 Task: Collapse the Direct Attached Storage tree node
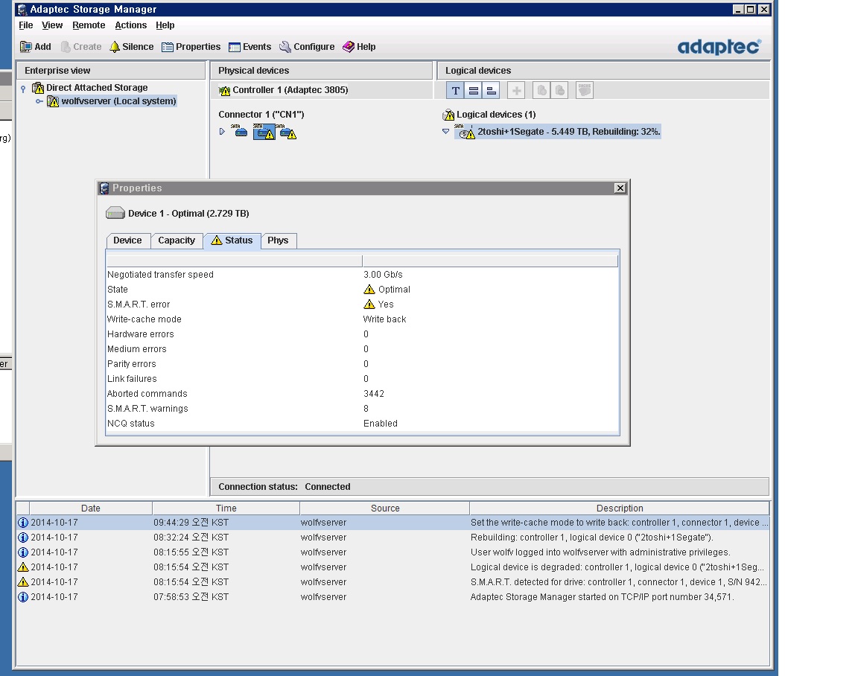[x=23, y=89]
